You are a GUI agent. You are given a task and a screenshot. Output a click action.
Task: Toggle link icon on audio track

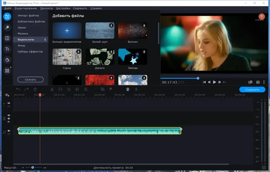(9, 134)
